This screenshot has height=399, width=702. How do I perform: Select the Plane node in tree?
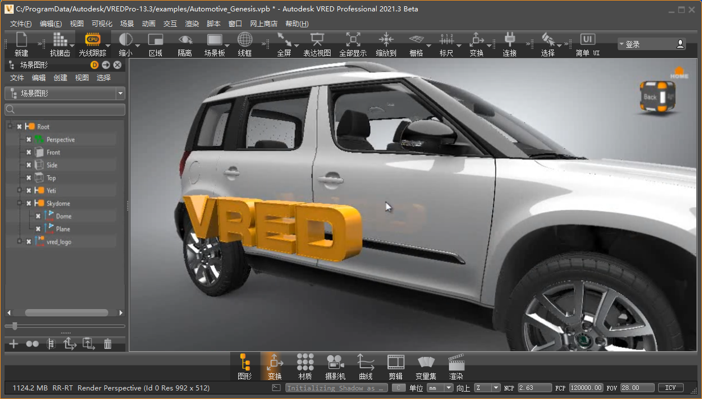pos(63,229)
